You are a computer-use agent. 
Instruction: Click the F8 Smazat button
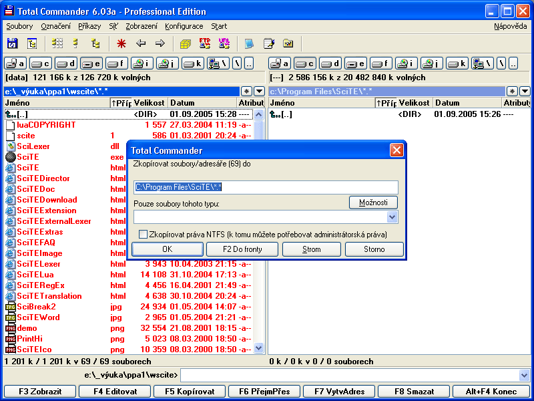coord(414,392)
